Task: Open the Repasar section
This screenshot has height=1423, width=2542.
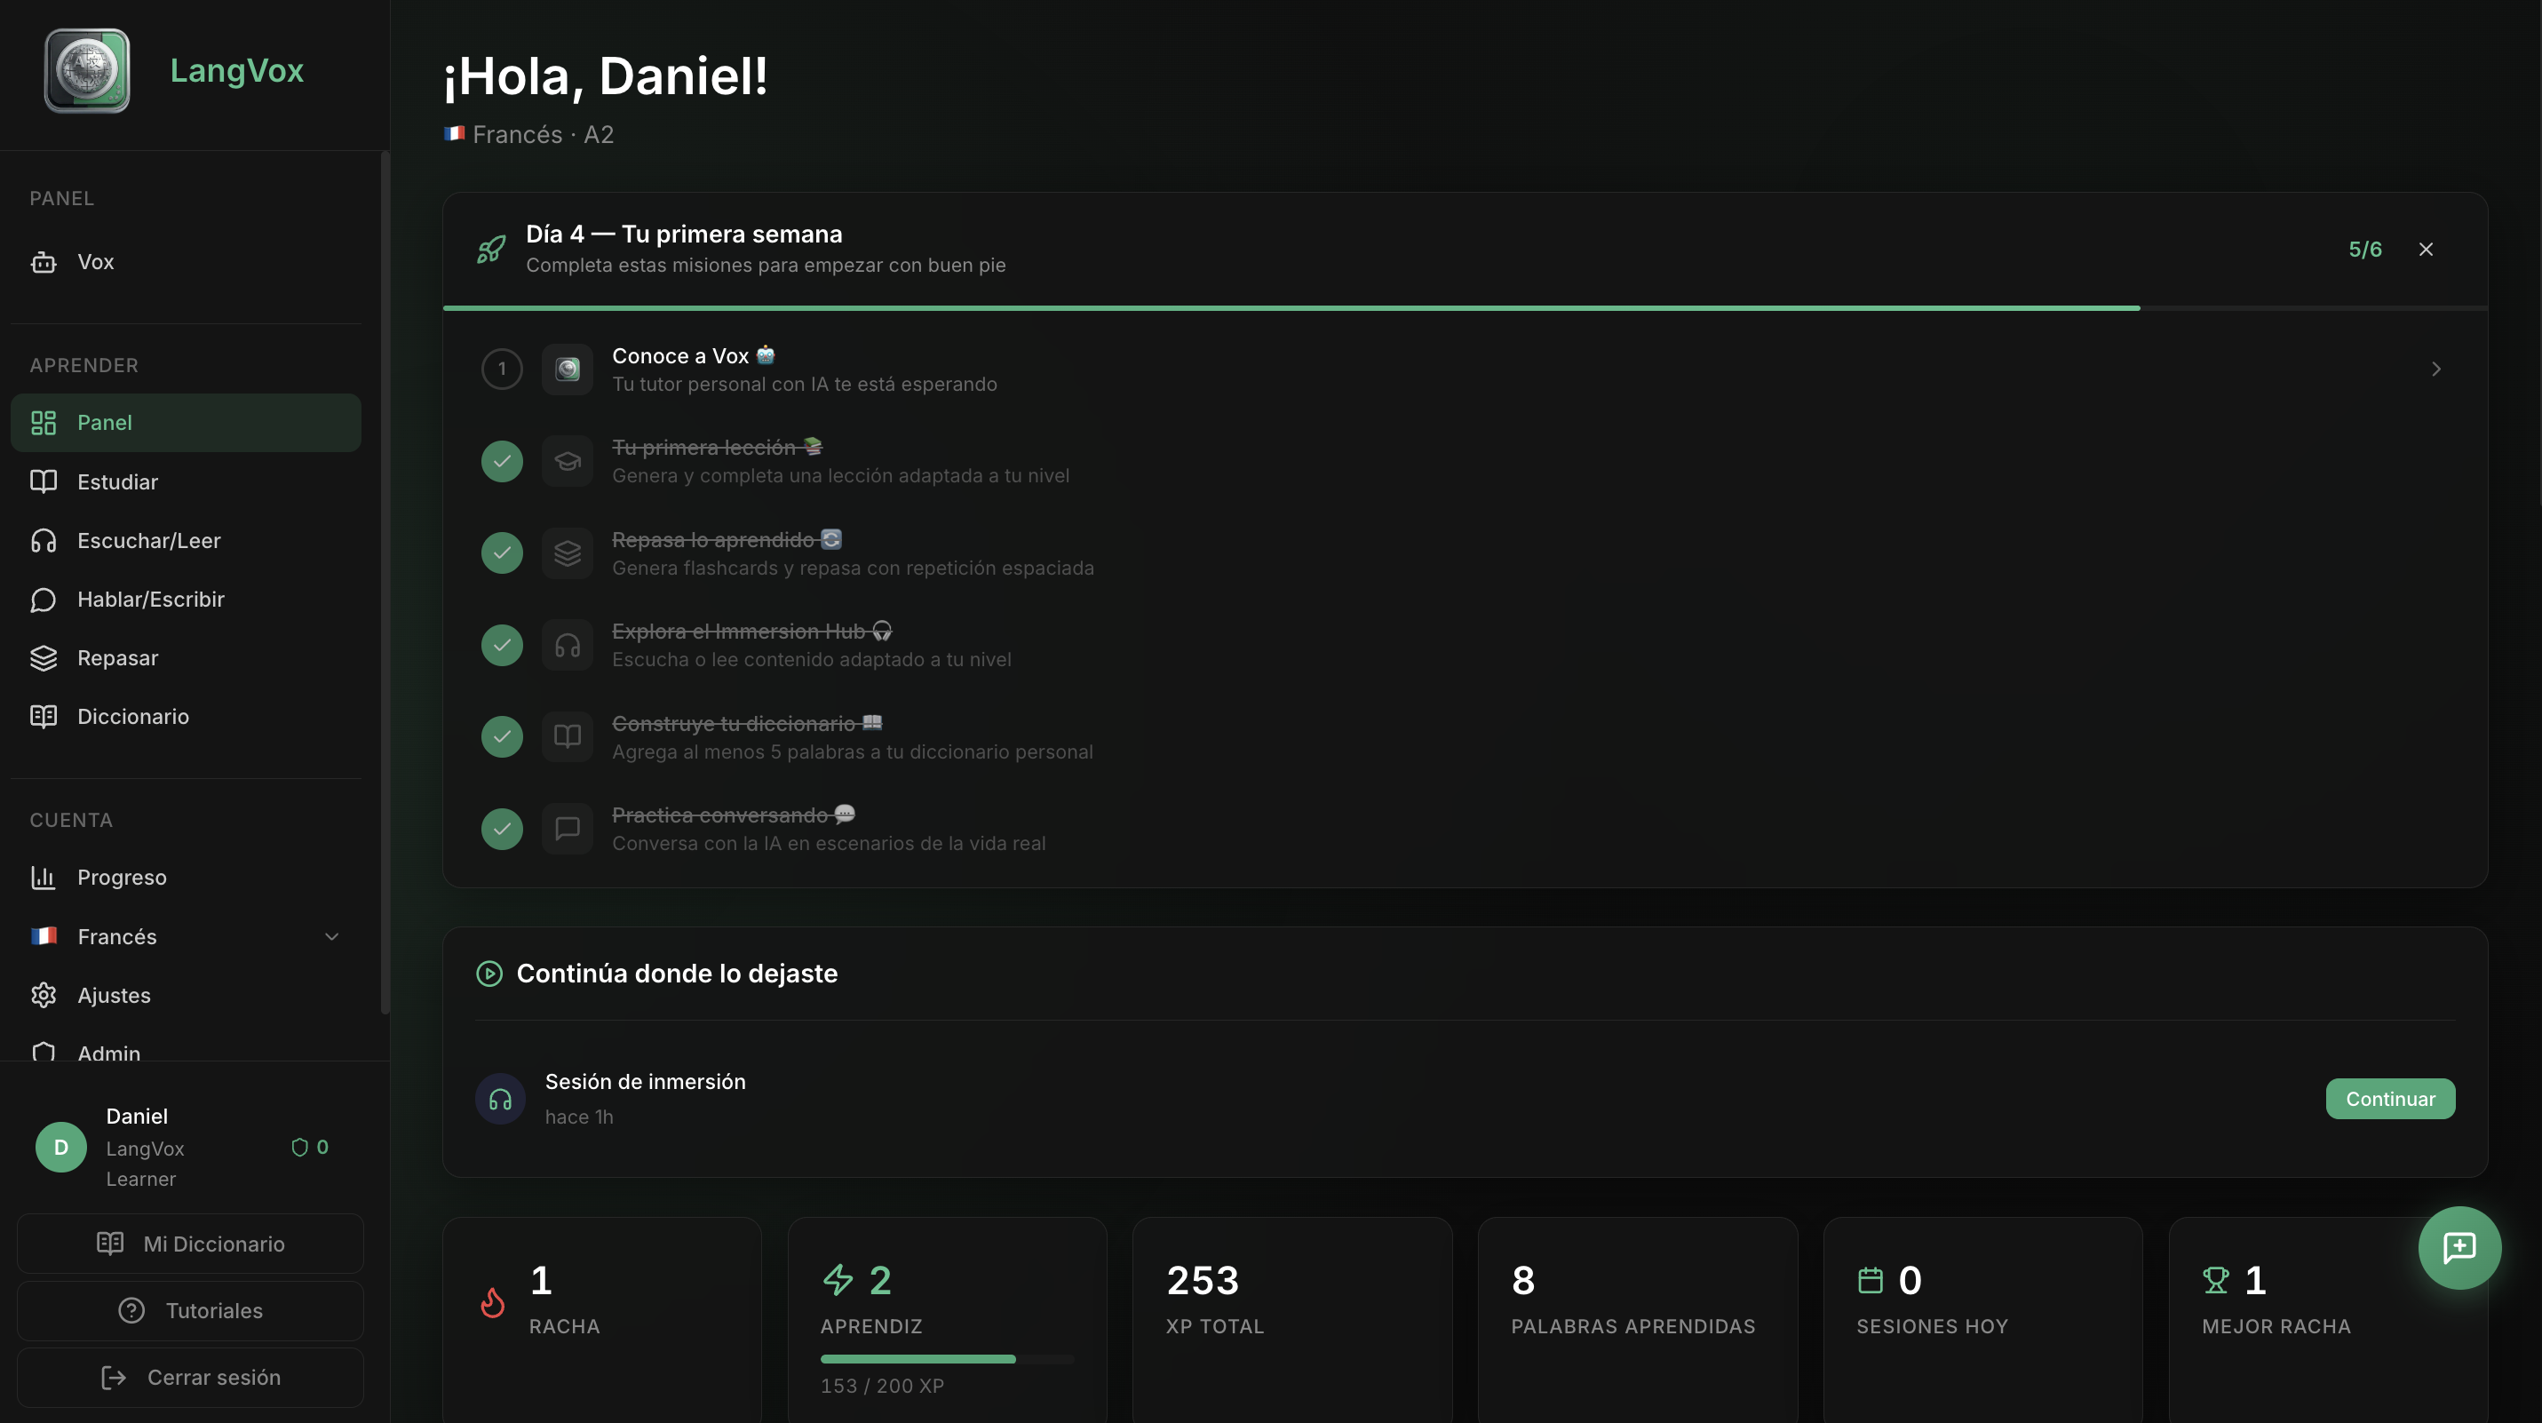Action: coord(186,657)
